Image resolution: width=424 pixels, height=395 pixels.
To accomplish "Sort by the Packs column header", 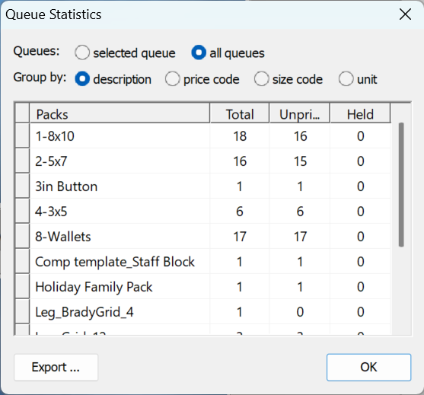I will [x=120, y=113].
